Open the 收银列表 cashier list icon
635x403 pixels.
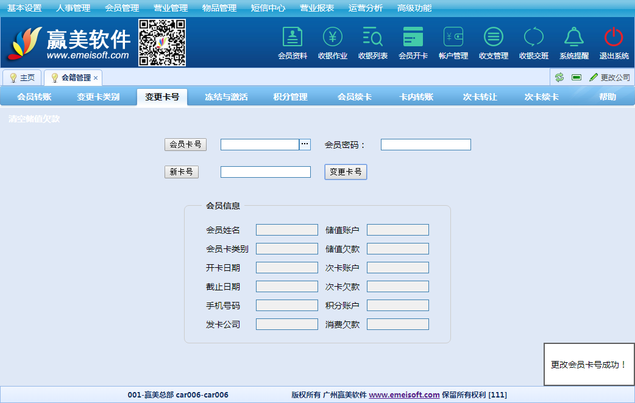[x=373, y=38]
